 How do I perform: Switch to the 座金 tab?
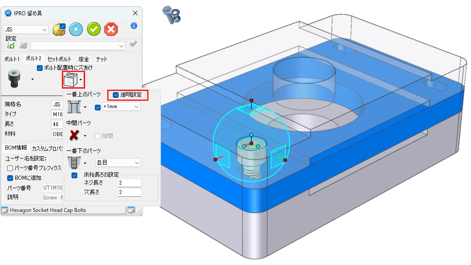[x=84, y=59]
